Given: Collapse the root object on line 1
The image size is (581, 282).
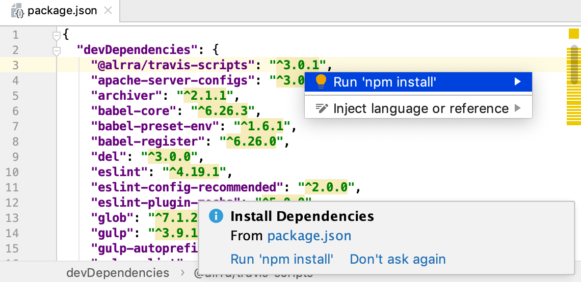Looking at the screenshot, I should tap(57, 35).
